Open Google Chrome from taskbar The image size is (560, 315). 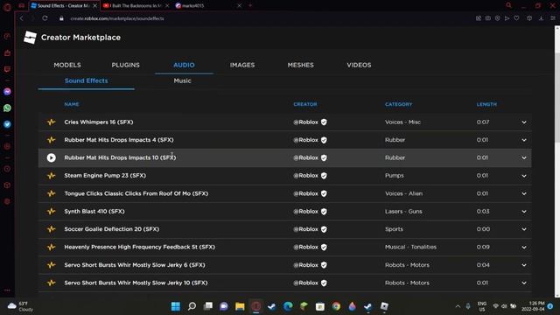(336, 306)
